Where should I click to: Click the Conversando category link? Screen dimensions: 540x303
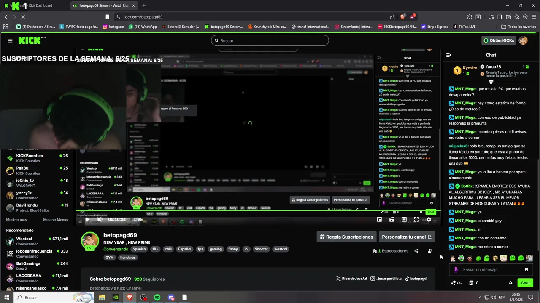click(116, 249)
